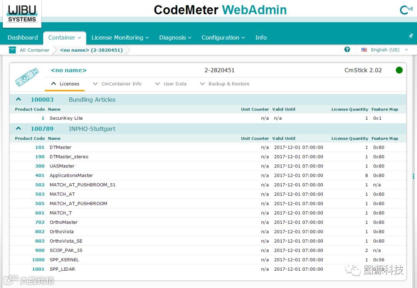
Task: Click the <no name> container title
Action: pos(69,70)
